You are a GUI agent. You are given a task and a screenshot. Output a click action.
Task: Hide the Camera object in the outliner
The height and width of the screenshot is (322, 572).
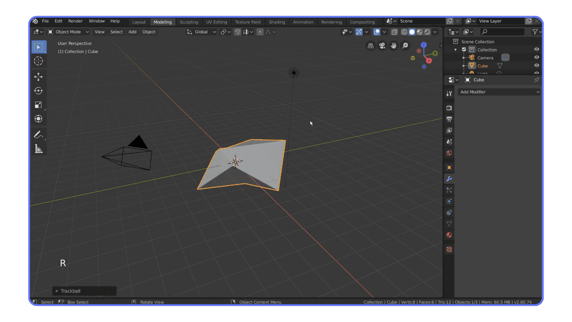[x=536, y=58]
